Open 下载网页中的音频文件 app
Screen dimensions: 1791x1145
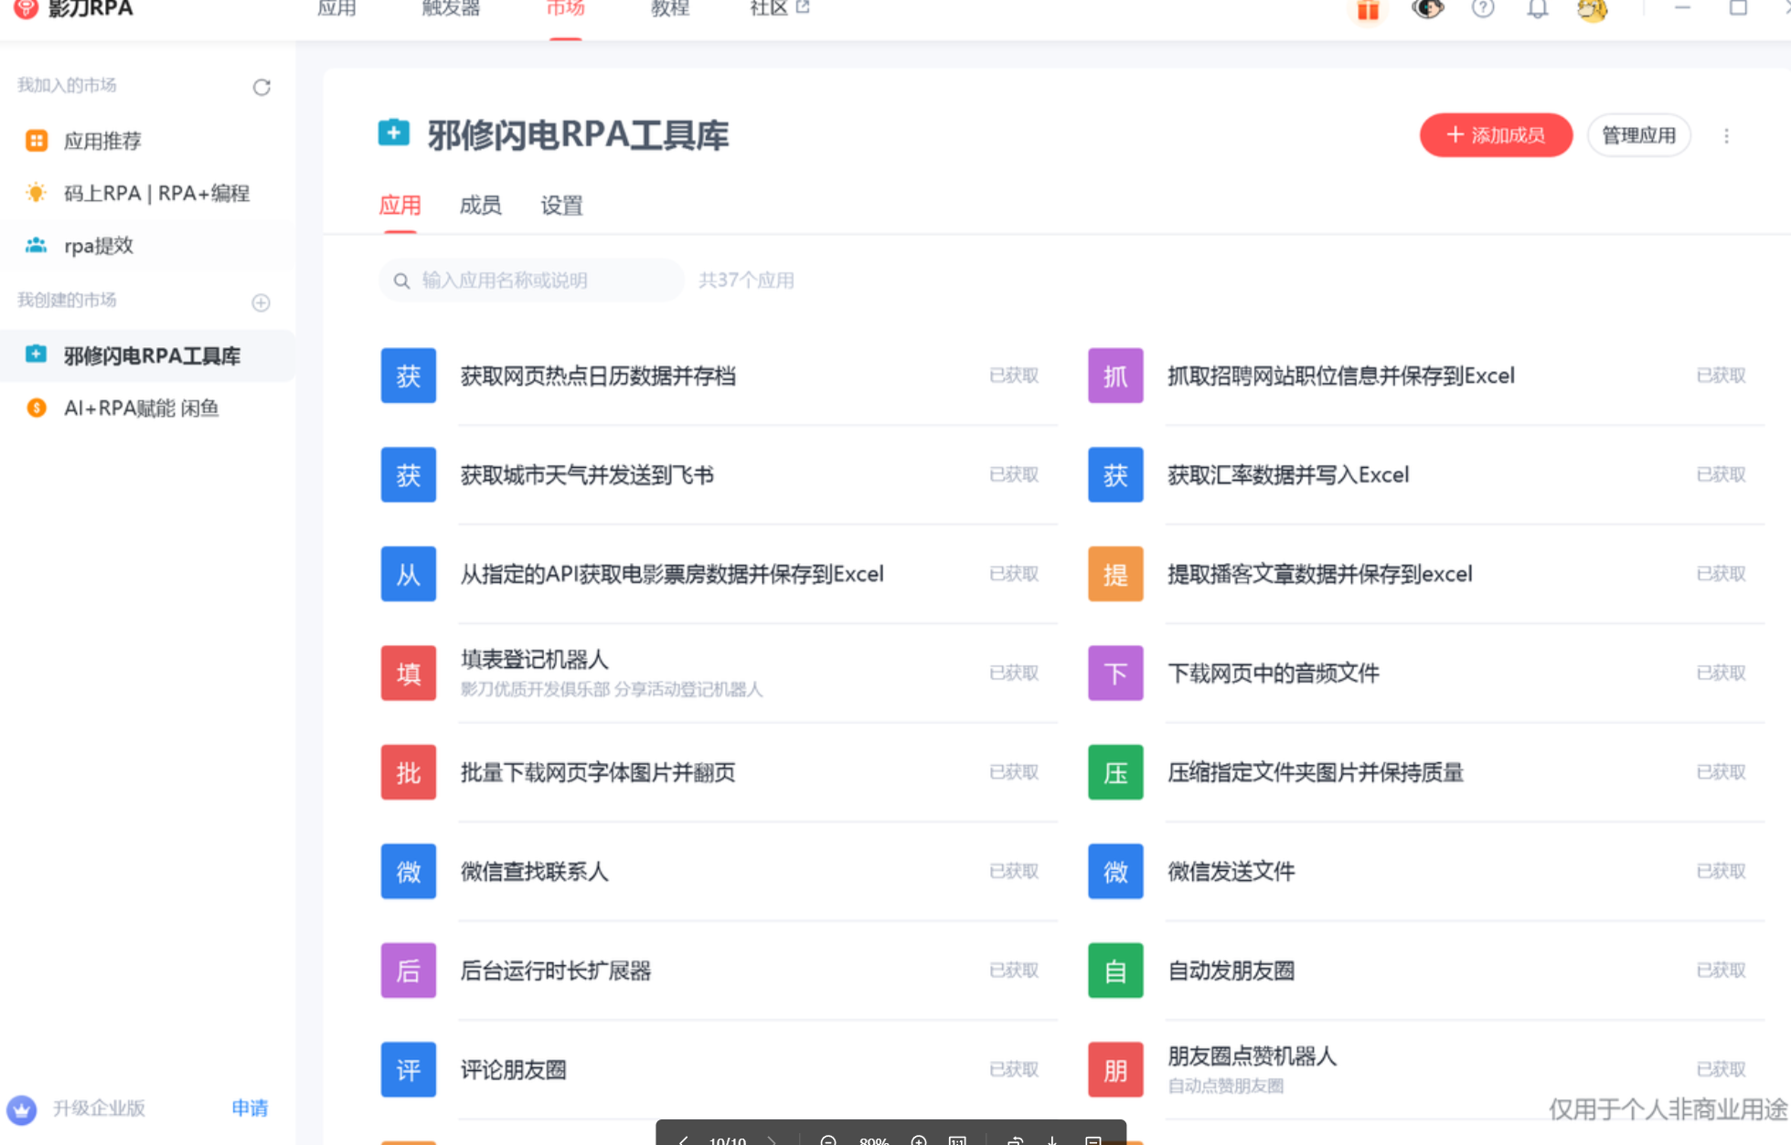(1273, 673)
